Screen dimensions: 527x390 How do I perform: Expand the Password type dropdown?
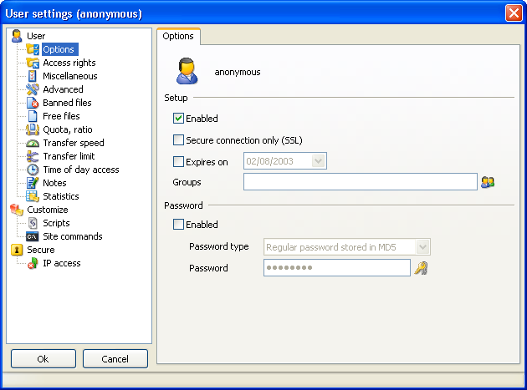[422, 247]
